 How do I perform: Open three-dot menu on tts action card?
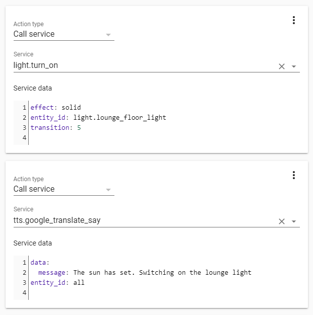294,175
